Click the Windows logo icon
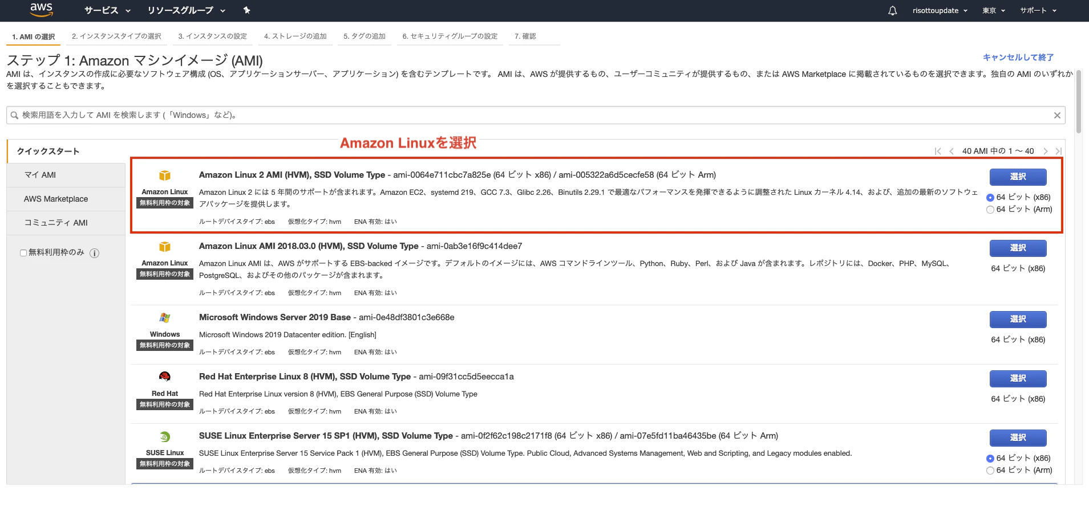 [x=165, y=318]
